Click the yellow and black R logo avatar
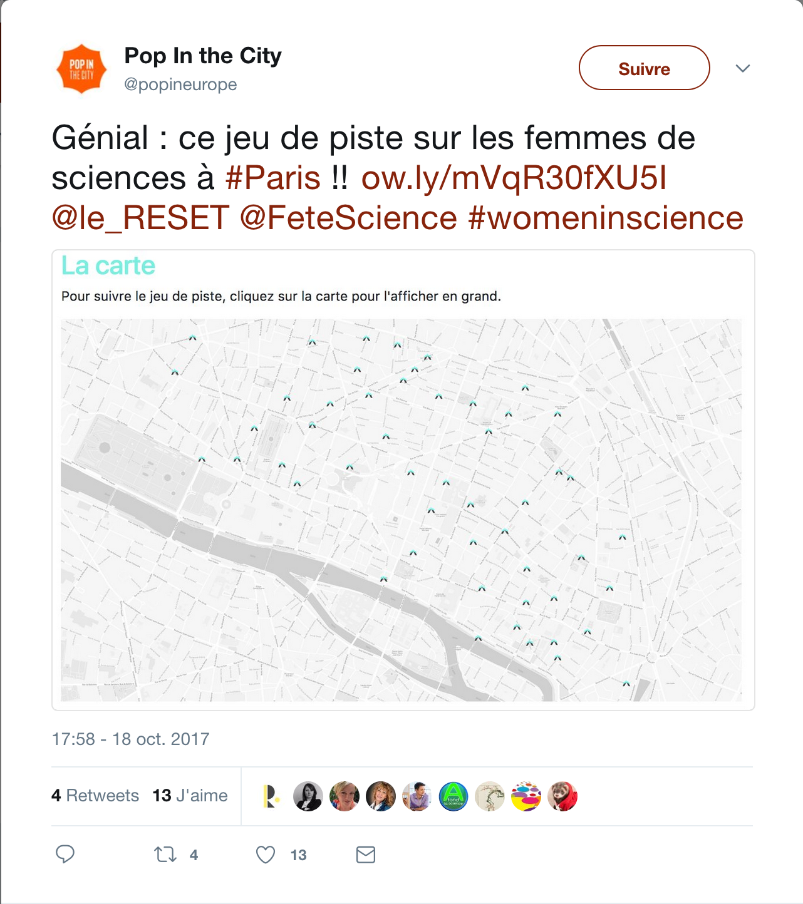Viewport: 803px width, 904px height. [x=271, y=796]
